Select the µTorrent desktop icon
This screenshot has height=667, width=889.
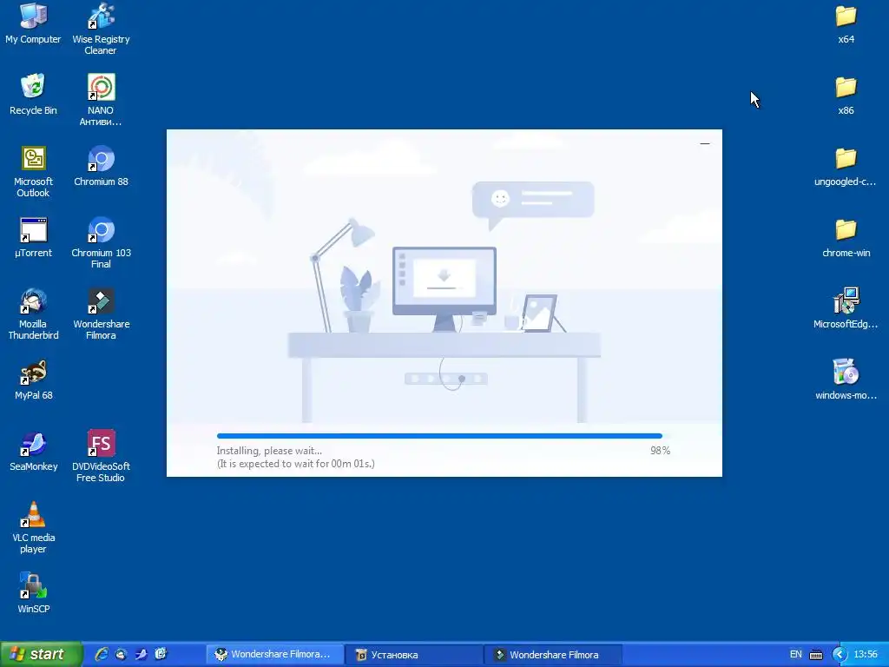point(33,236)
